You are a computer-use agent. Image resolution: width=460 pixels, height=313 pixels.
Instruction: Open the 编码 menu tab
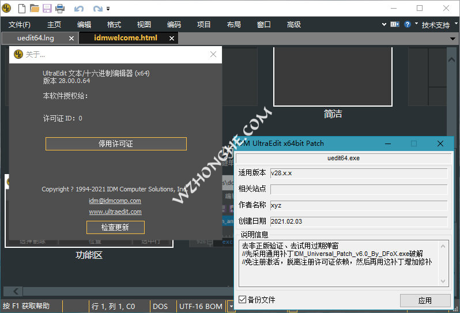tap(174, 25)
